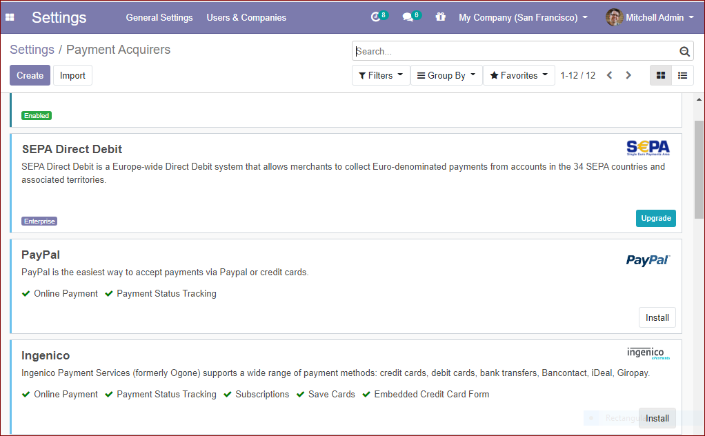
Task: Go to previous page with left chevron
Action: pos(610,75)
